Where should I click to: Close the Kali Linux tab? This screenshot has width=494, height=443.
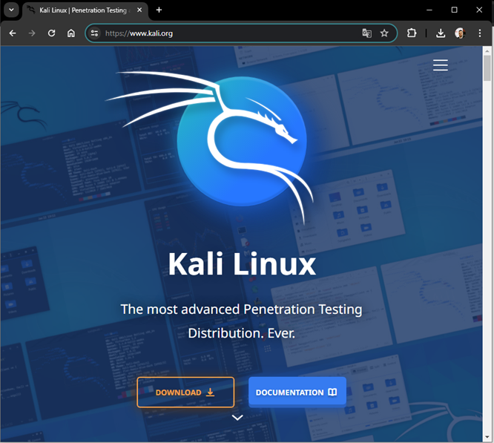tap(139, 10)
